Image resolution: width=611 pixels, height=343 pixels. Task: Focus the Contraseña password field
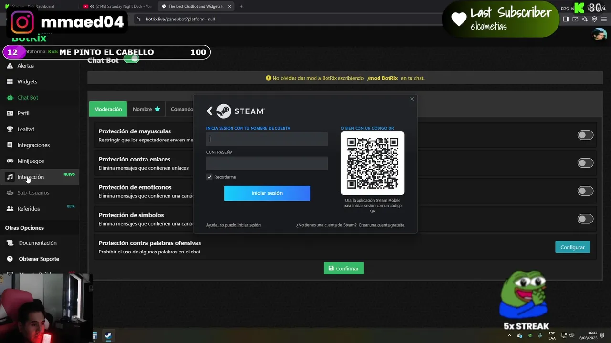tap(267, 163)
